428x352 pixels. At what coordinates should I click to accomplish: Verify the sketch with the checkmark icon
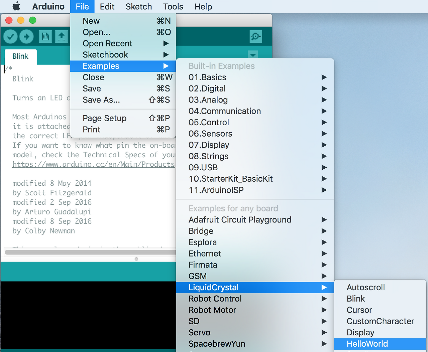10,37
